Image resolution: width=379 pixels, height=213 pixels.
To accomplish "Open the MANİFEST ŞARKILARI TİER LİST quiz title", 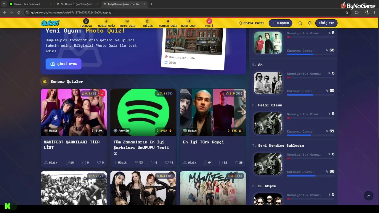I will coord(72,145).
